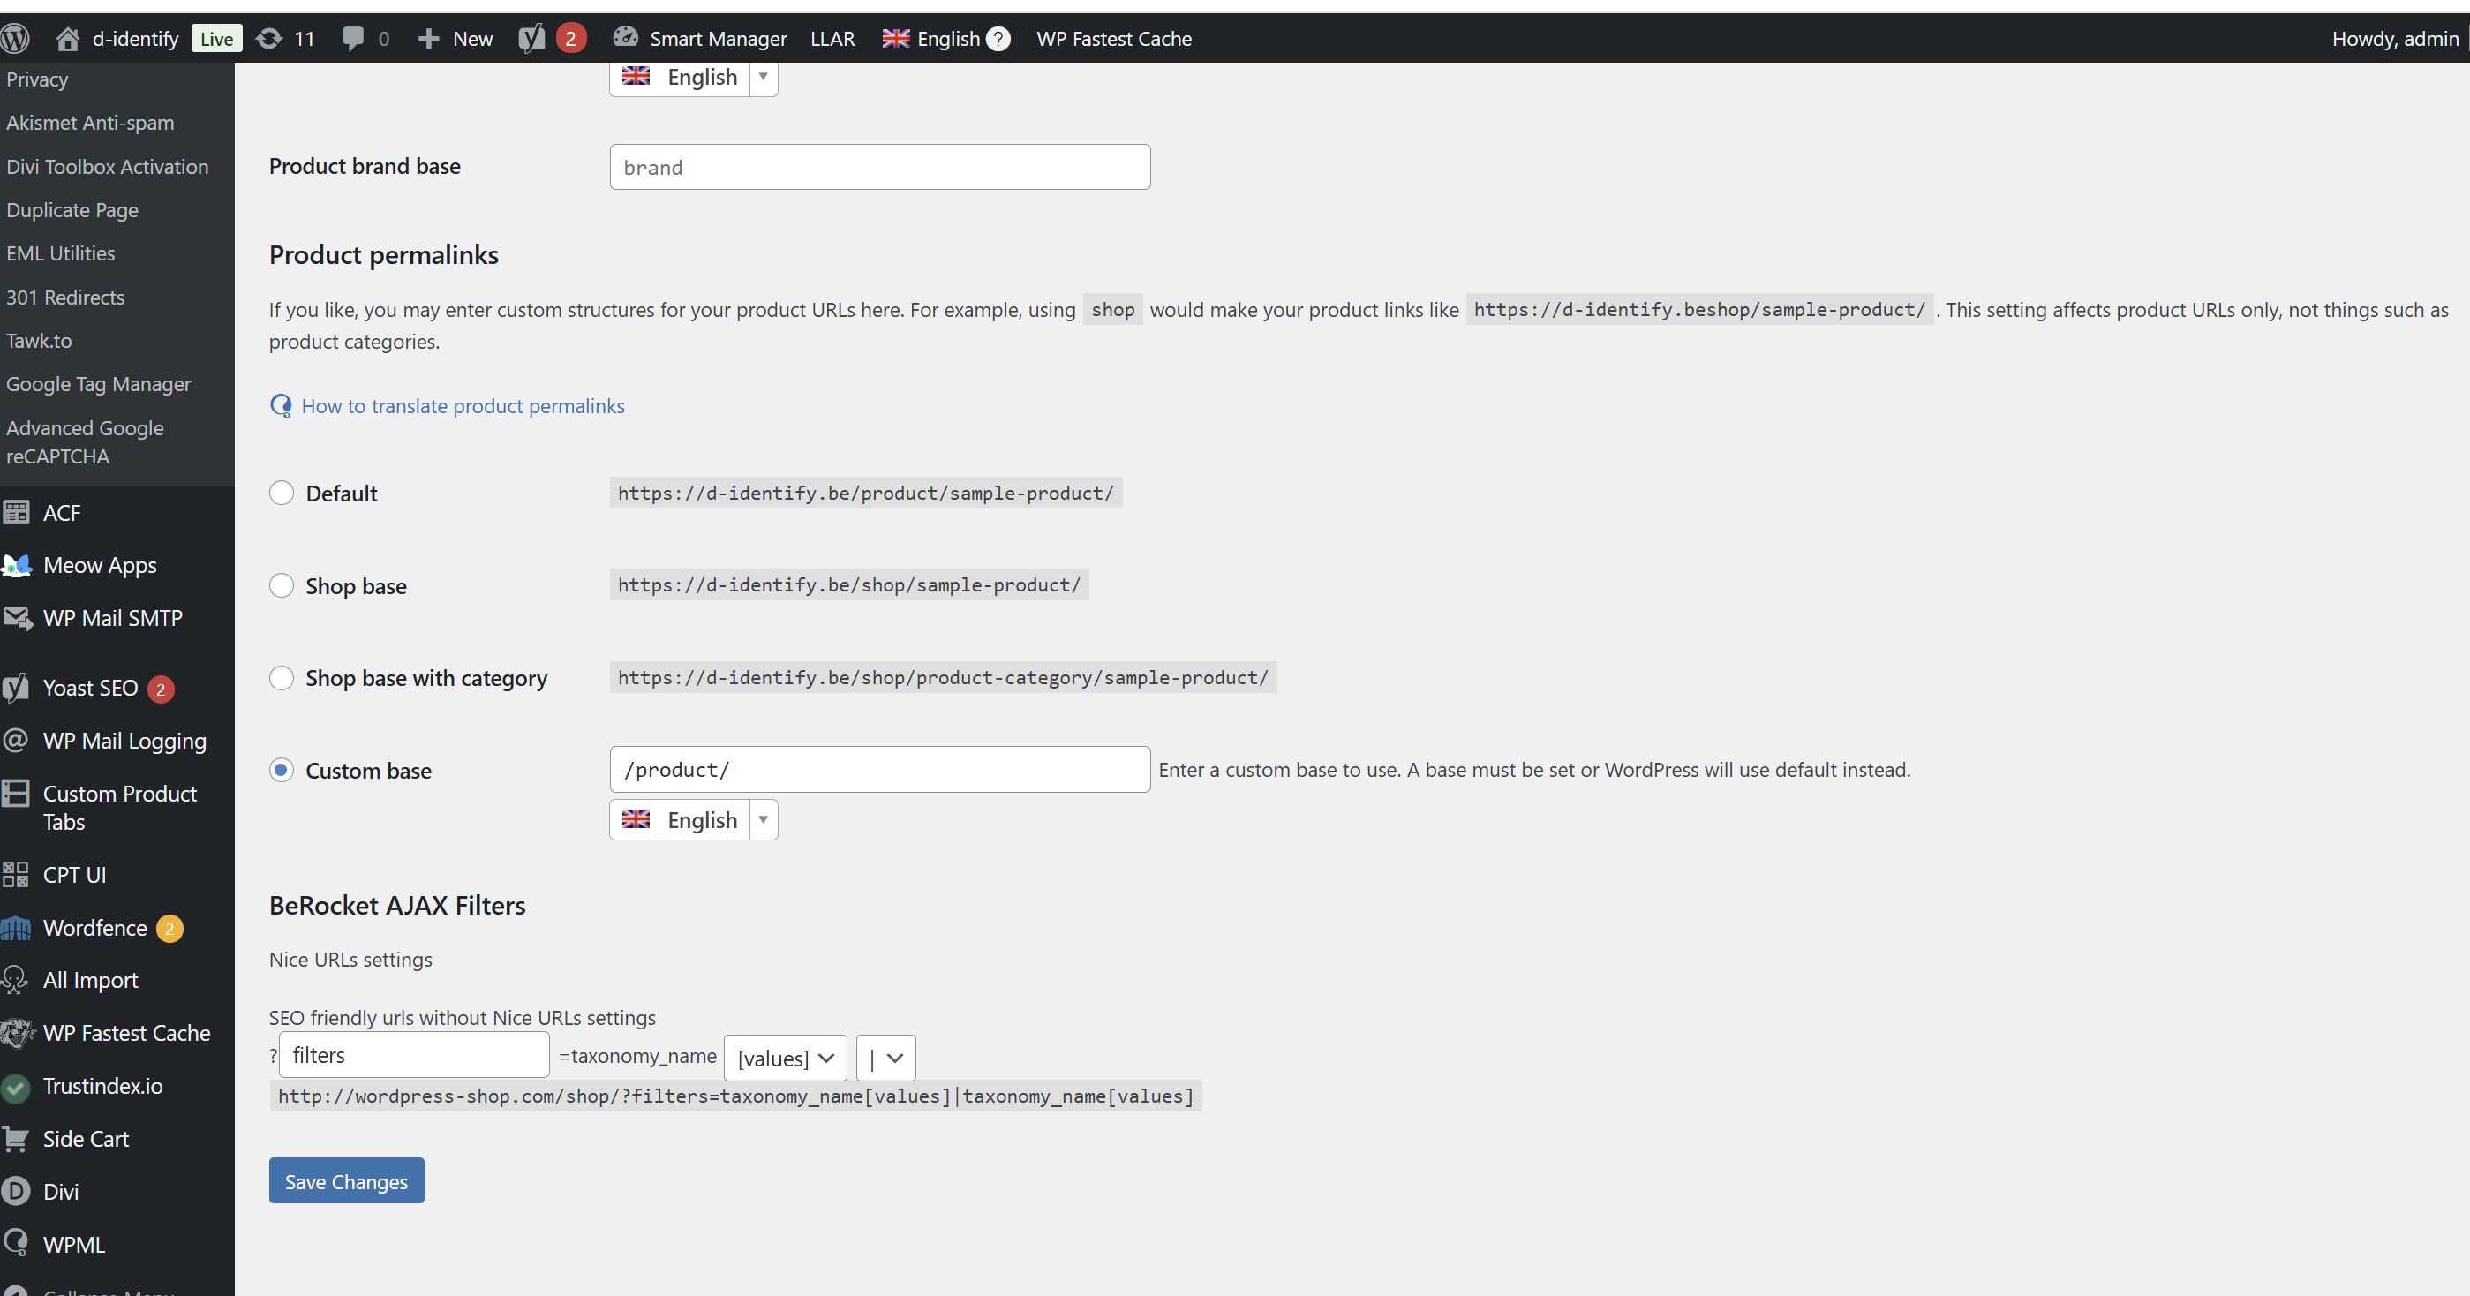Click the Side Cart sidebar icon
This screenshot has width=2470, height=1296.
(16, 1139)
